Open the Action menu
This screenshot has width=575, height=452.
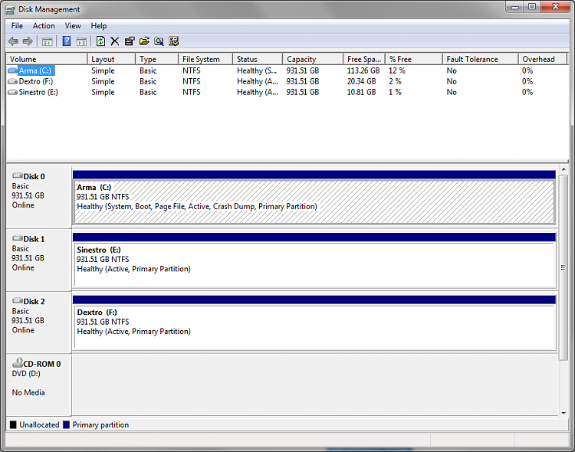point(44,25)
